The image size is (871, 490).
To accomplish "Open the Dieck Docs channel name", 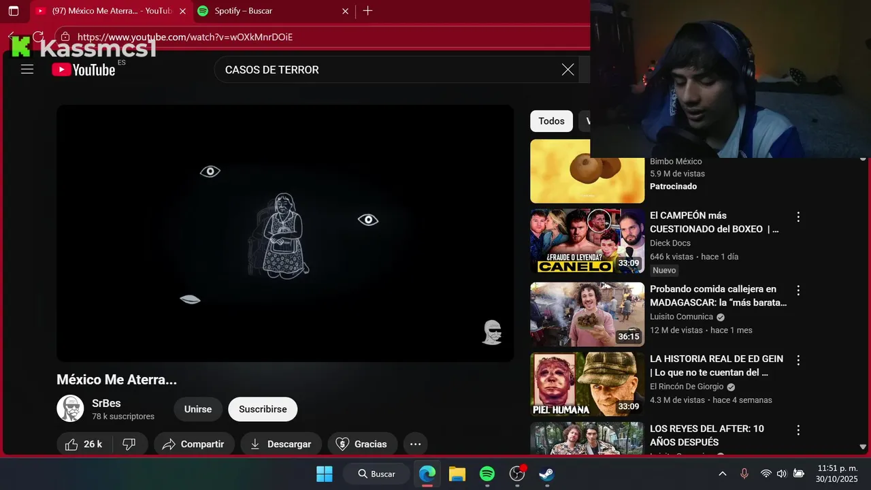I will [670, 243].
